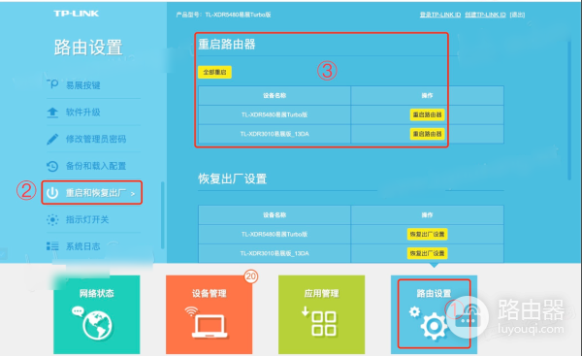The height and width of the screenshot is (356, 582).
Task: Switch to the 路由设置 tab
Action: click(x=434, y=314)
